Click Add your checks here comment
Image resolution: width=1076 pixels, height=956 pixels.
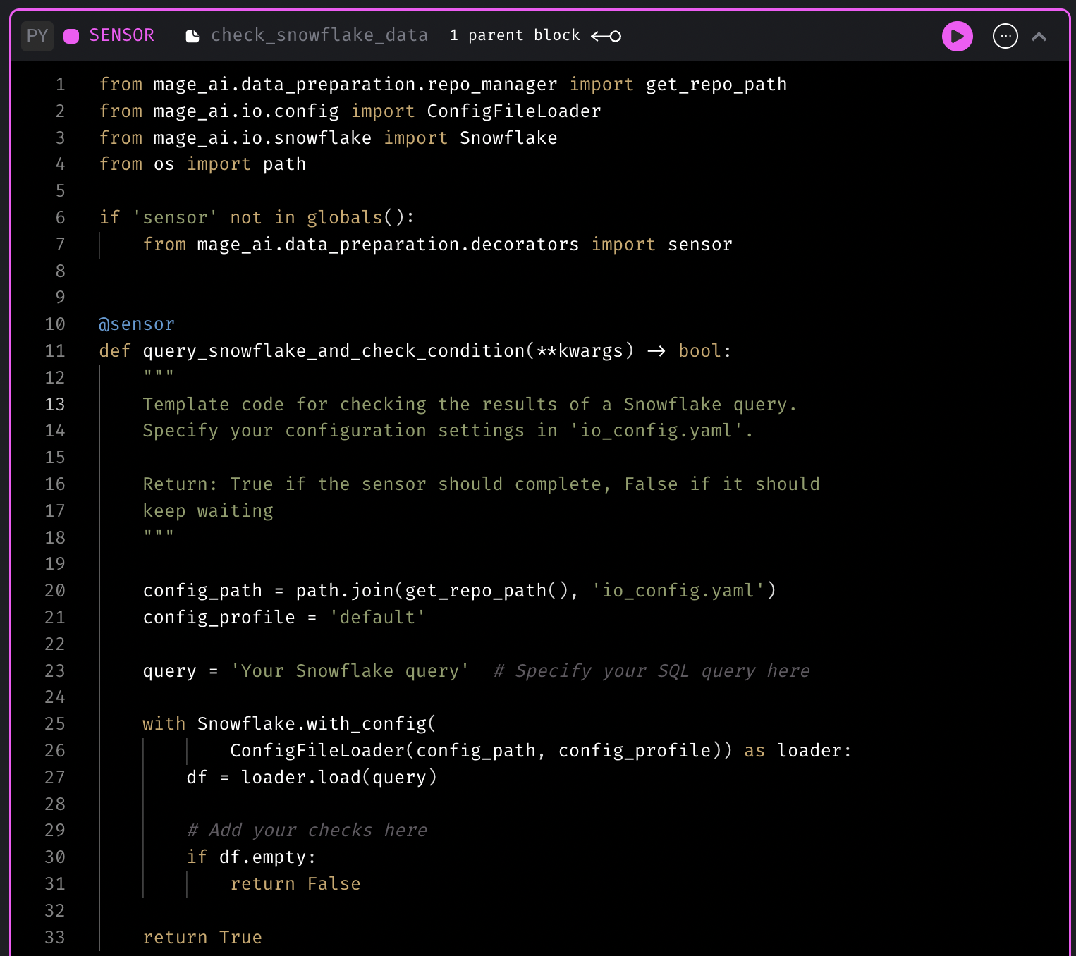(x=307, y=831)
